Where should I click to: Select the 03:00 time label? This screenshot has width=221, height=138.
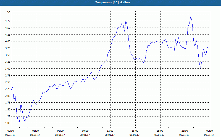tap(36, 131)
